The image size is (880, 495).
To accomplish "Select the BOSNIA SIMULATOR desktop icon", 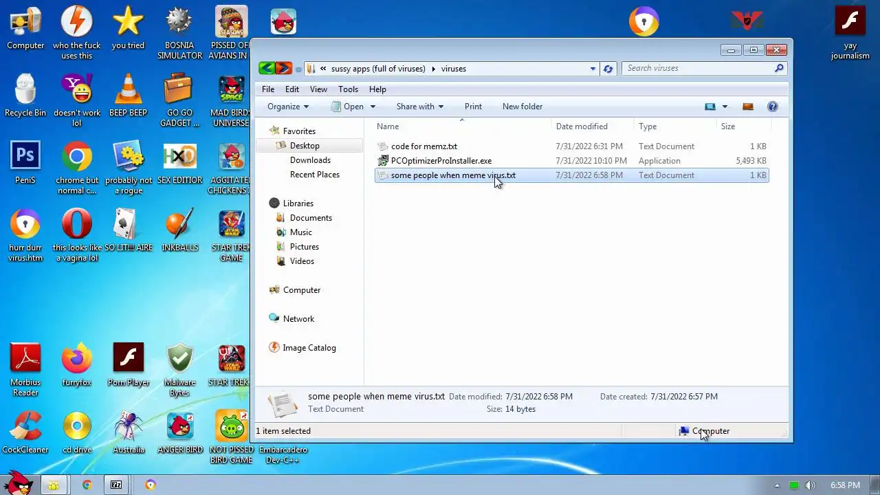I will [x=179, y=33].
